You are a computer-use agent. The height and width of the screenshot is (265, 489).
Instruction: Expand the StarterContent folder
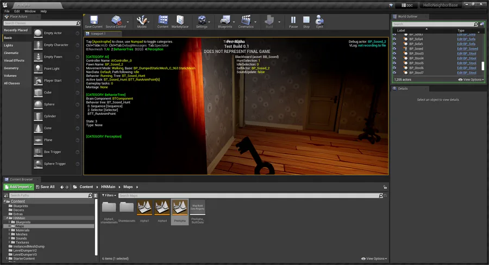[x=7, y=258]
